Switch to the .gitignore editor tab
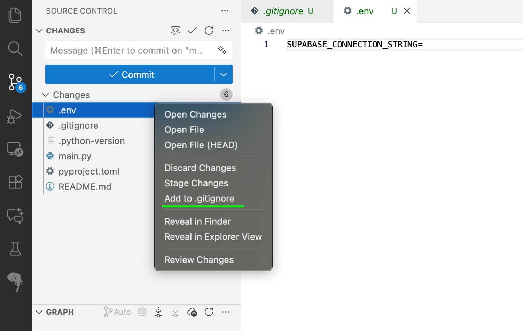Screen dimensions: 523x331 (283, 11)
